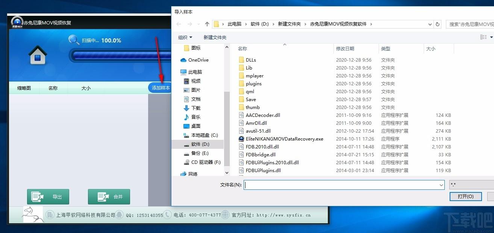This screenshot has width=494, height=233.
Task: Select the mplayer folder
Action: coord(251,76)
